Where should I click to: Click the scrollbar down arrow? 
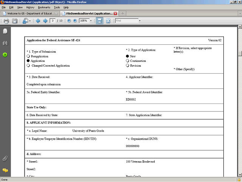pos(240,175)
